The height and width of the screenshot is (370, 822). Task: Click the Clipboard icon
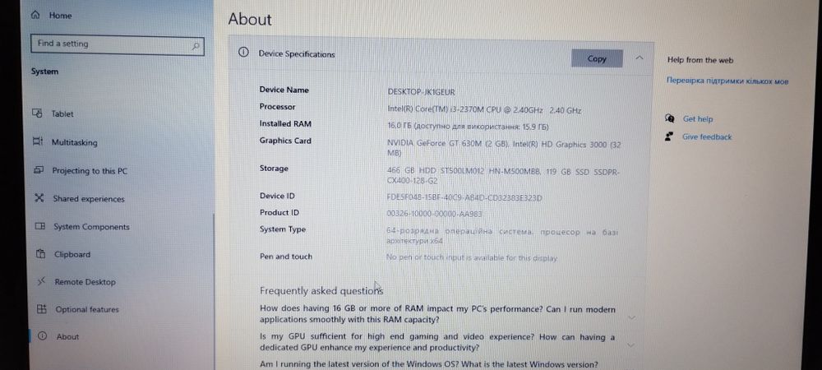[x=41, y=254]
